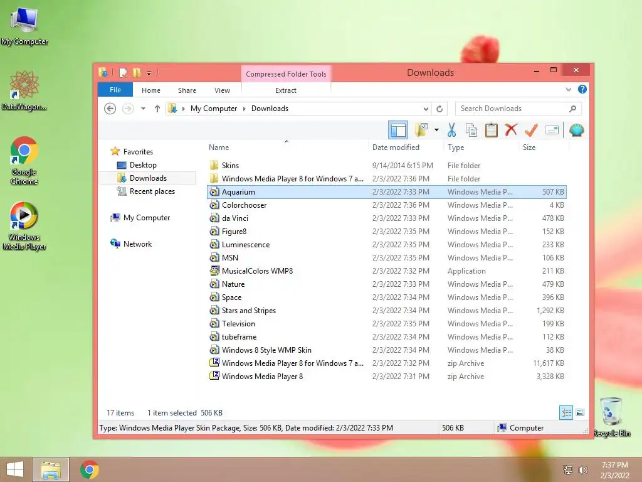
Task: Open the Home ribbon tab
Action: [151, 90]
